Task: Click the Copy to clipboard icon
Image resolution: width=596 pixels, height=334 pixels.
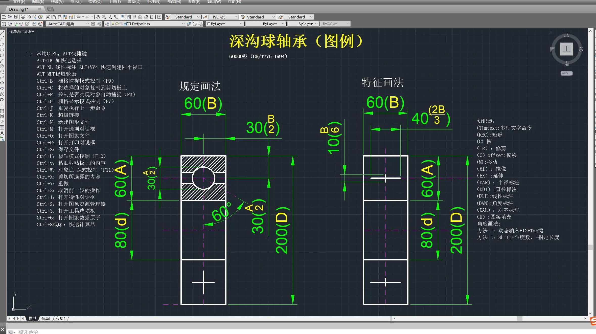Action: click(x=54, y=17)
